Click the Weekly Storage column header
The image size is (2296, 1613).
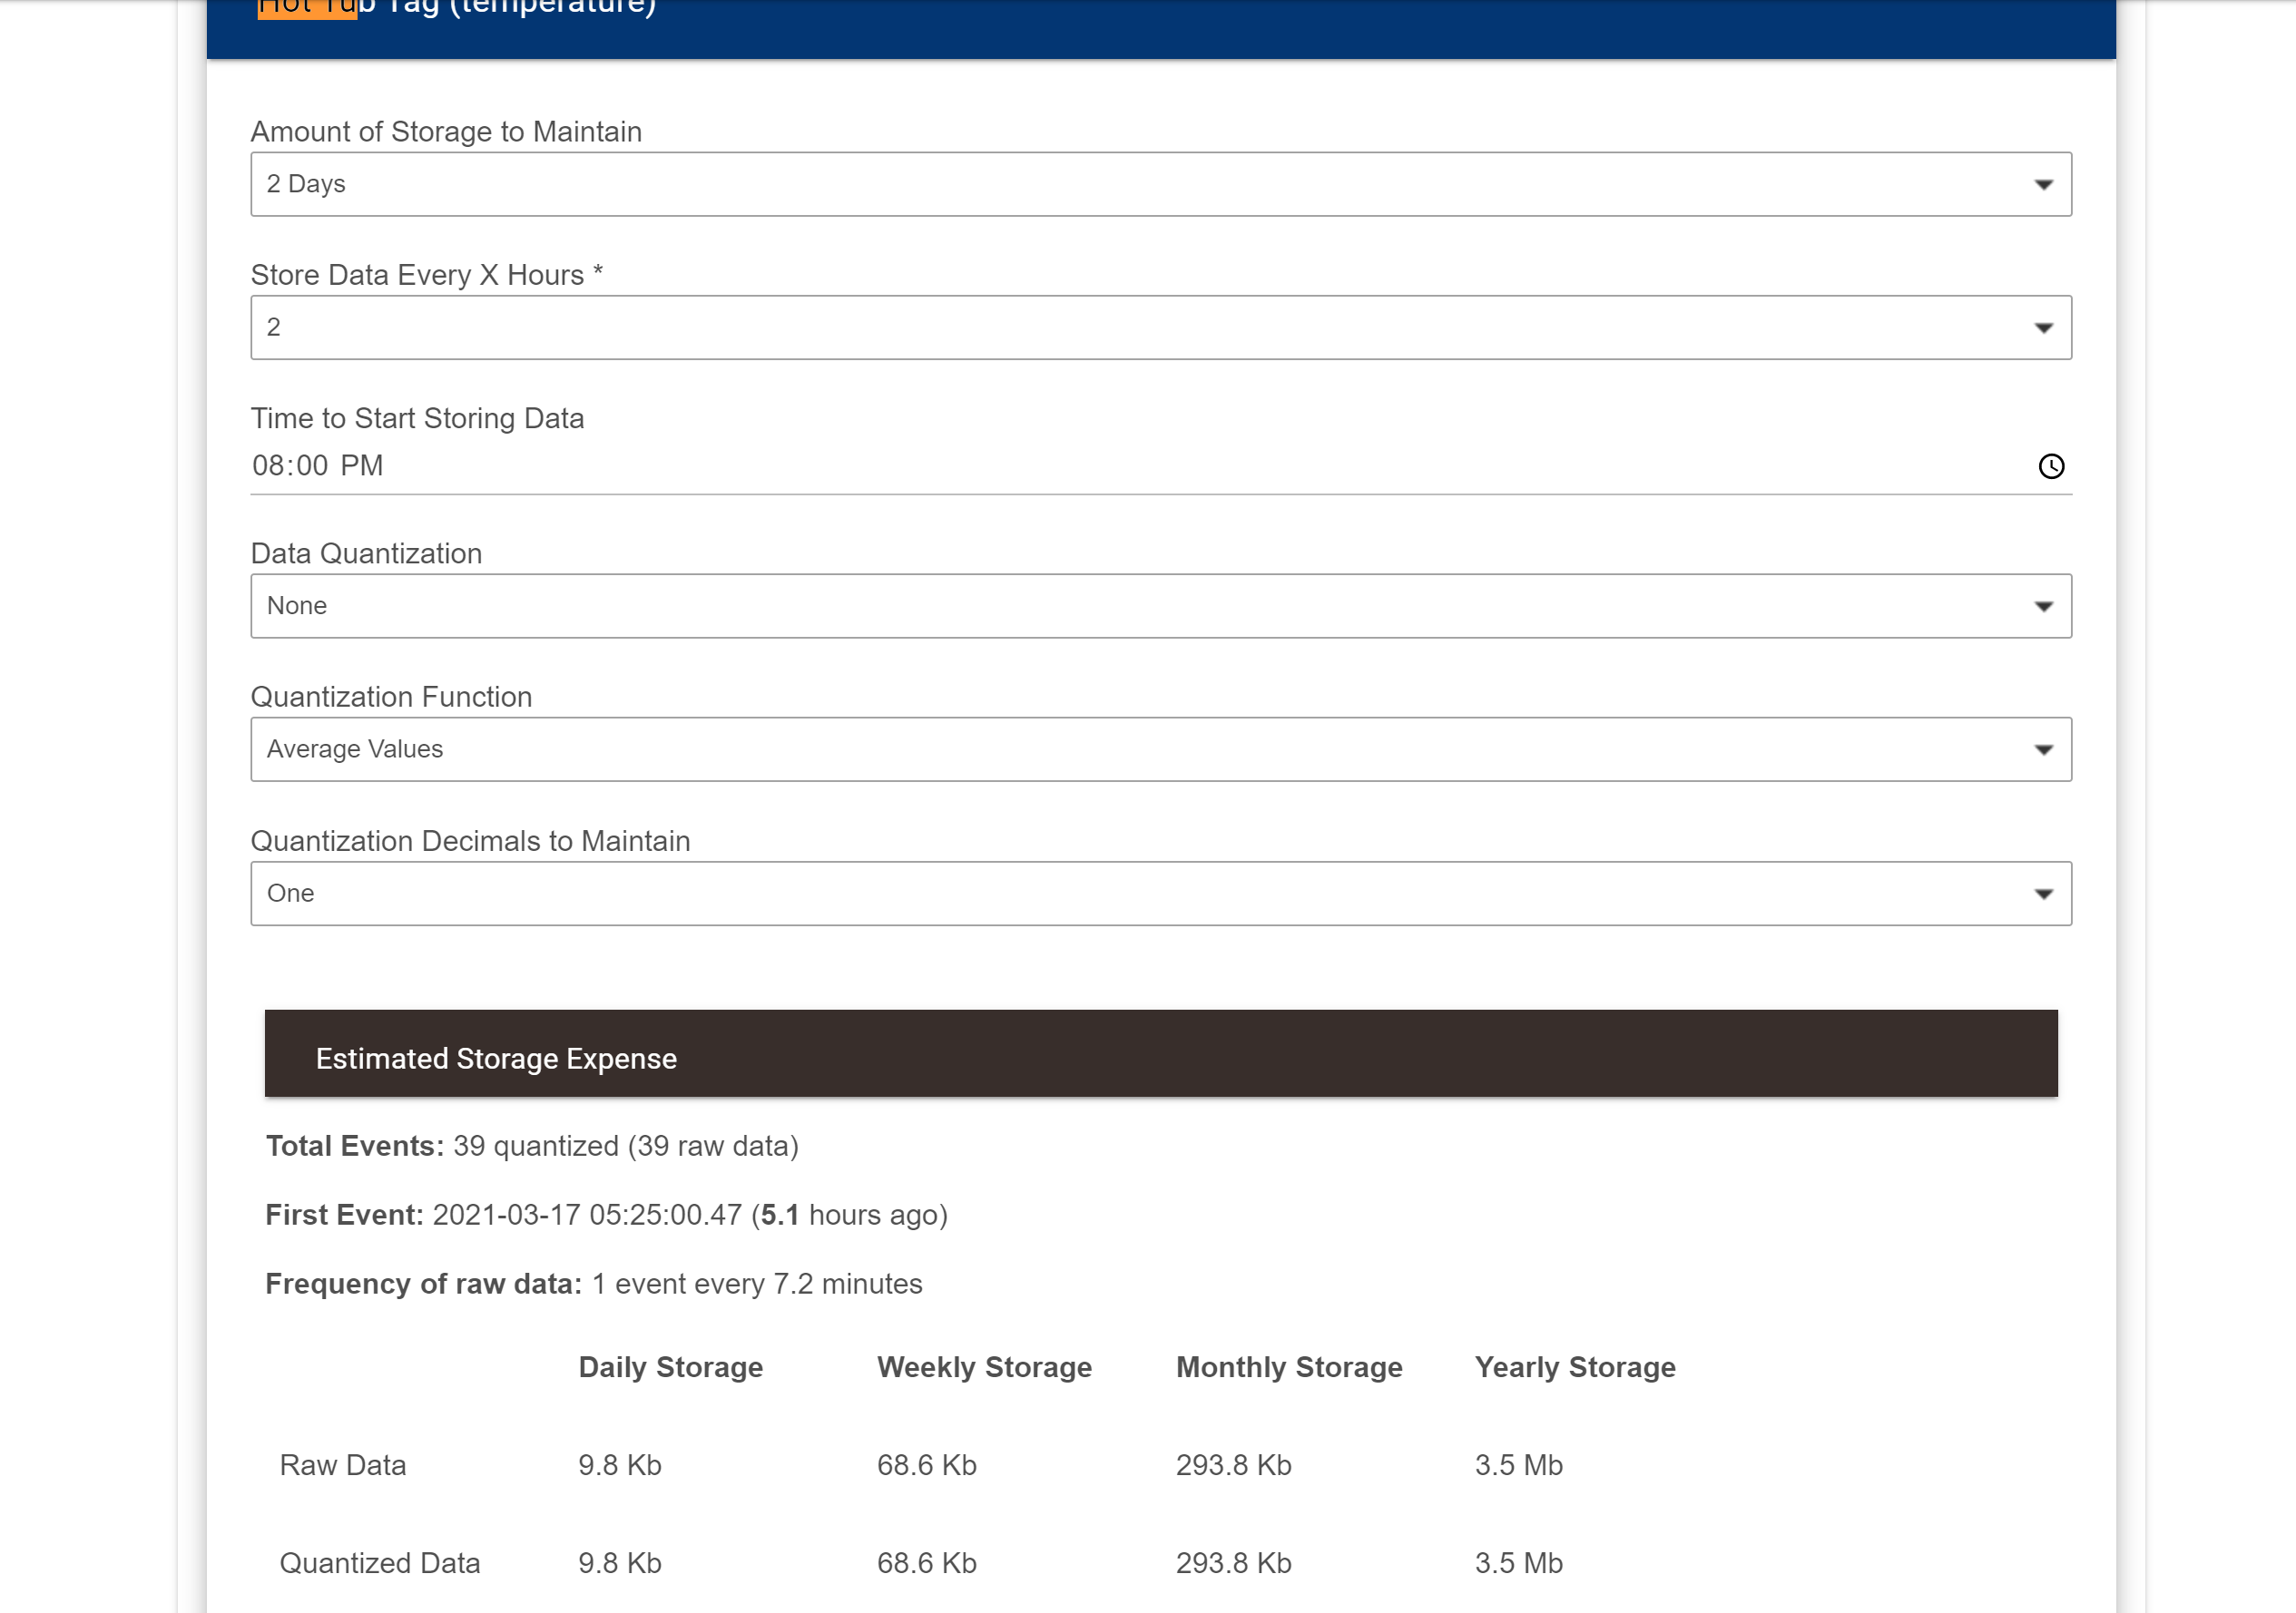(984, 1367)
